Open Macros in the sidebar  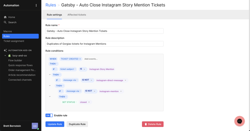pyautogui.click(x=8, y=31)
